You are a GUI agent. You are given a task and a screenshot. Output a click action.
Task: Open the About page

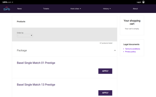135,9
